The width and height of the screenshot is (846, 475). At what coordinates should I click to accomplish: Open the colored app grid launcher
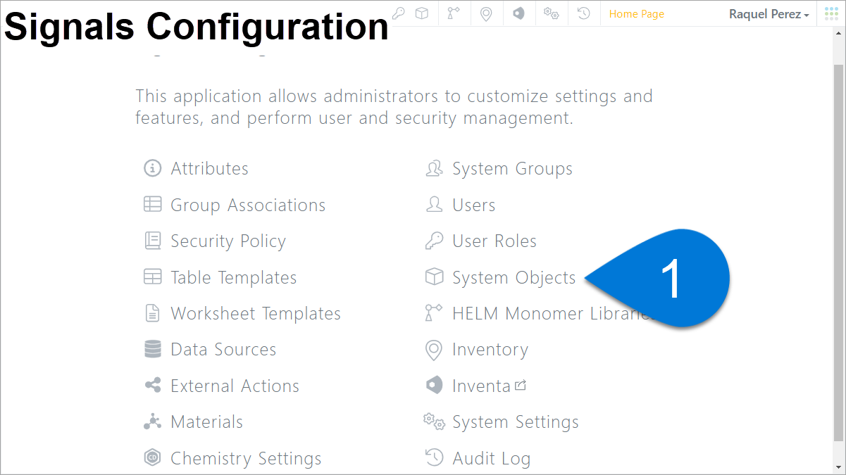coord(831,13)
